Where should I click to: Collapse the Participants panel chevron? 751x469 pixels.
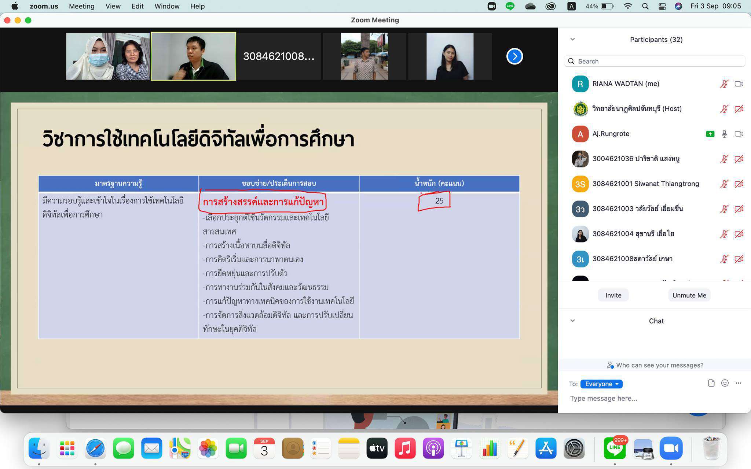click(x=572, y=39)
